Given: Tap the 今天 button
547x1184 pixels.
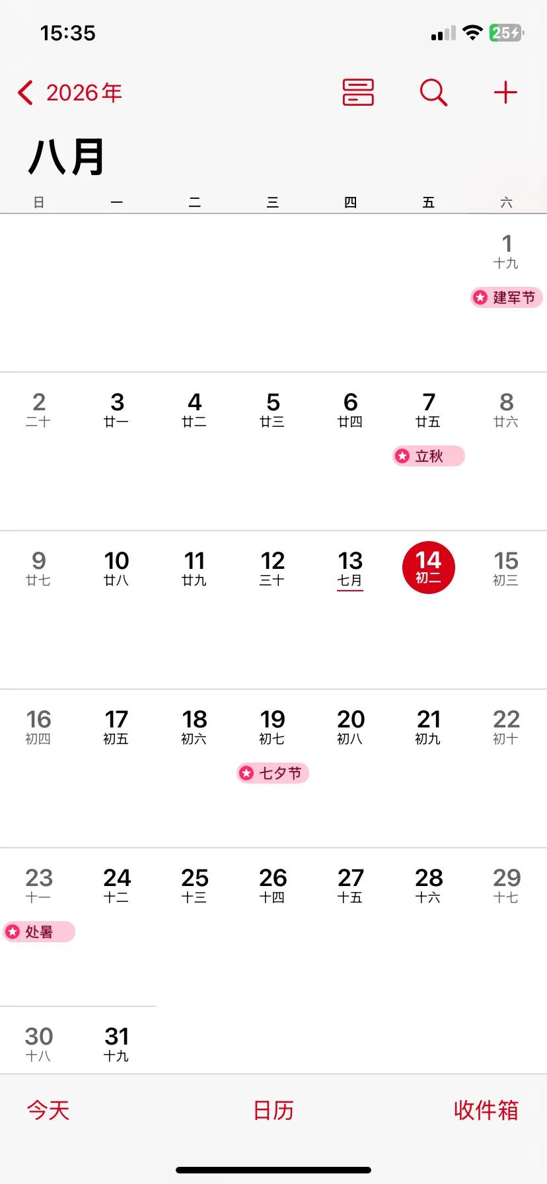Looking at the screenshot, I should [x=48, y=1110].
